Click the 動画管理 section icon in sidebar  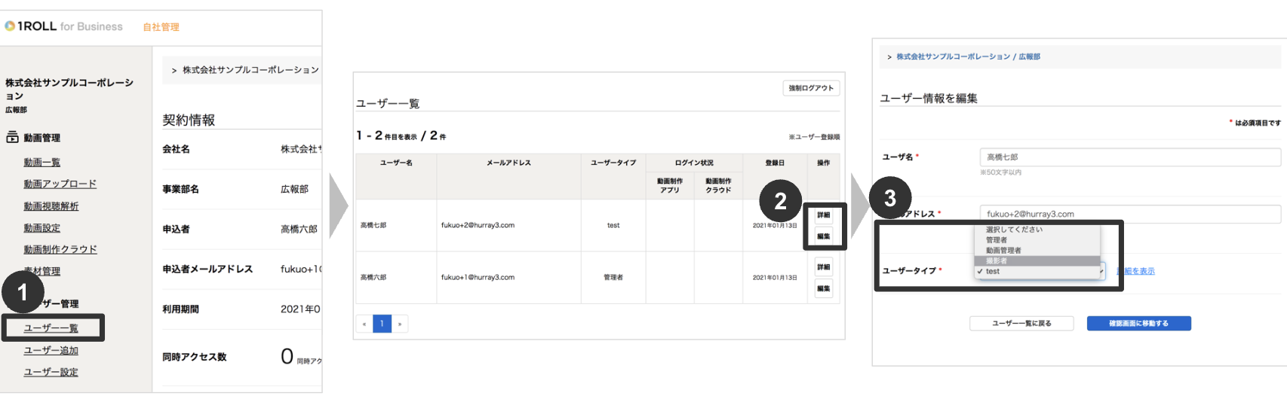click(x=12, y=137)
